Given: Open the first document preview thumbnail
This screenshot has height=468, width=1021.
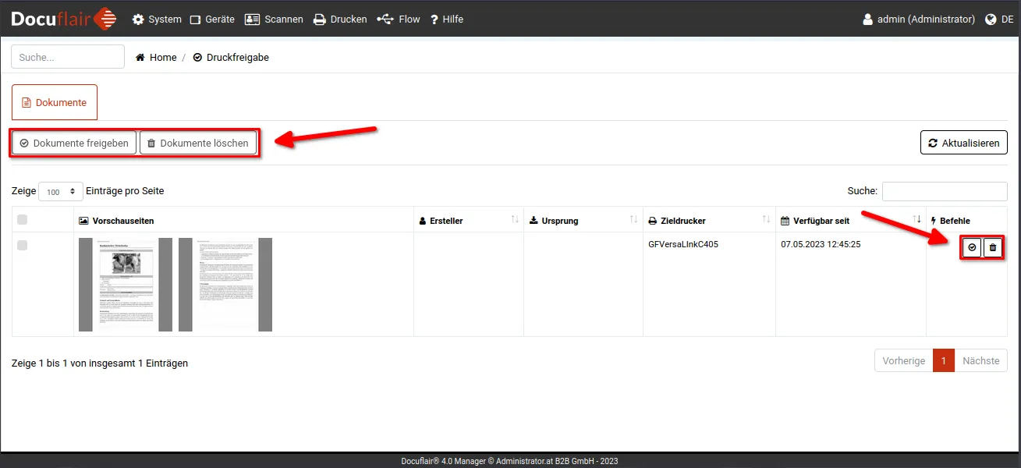Looking at the screenshot, I should [x=126, y=285].
